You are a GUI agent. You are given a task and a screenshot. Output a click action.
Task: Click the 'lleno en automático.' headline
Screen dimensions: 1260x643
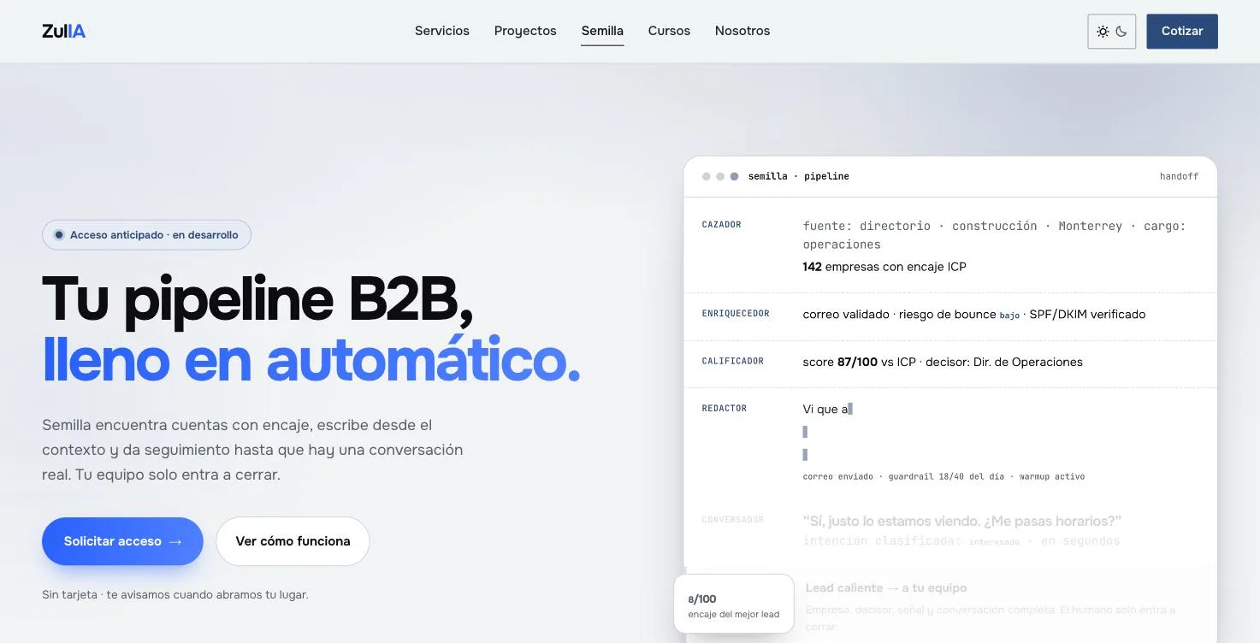tap(311, 360)
